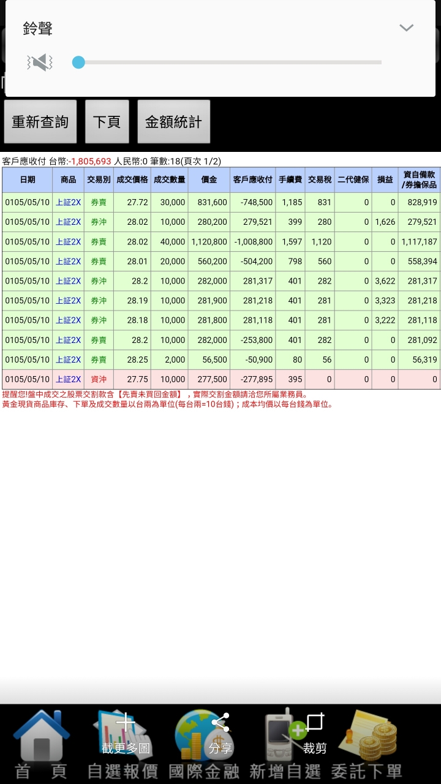Image resolution: width=441 pixels, height=784 pixels.
Task: Select the amount cell 1,120,800
Action: [x=209, y=242]
